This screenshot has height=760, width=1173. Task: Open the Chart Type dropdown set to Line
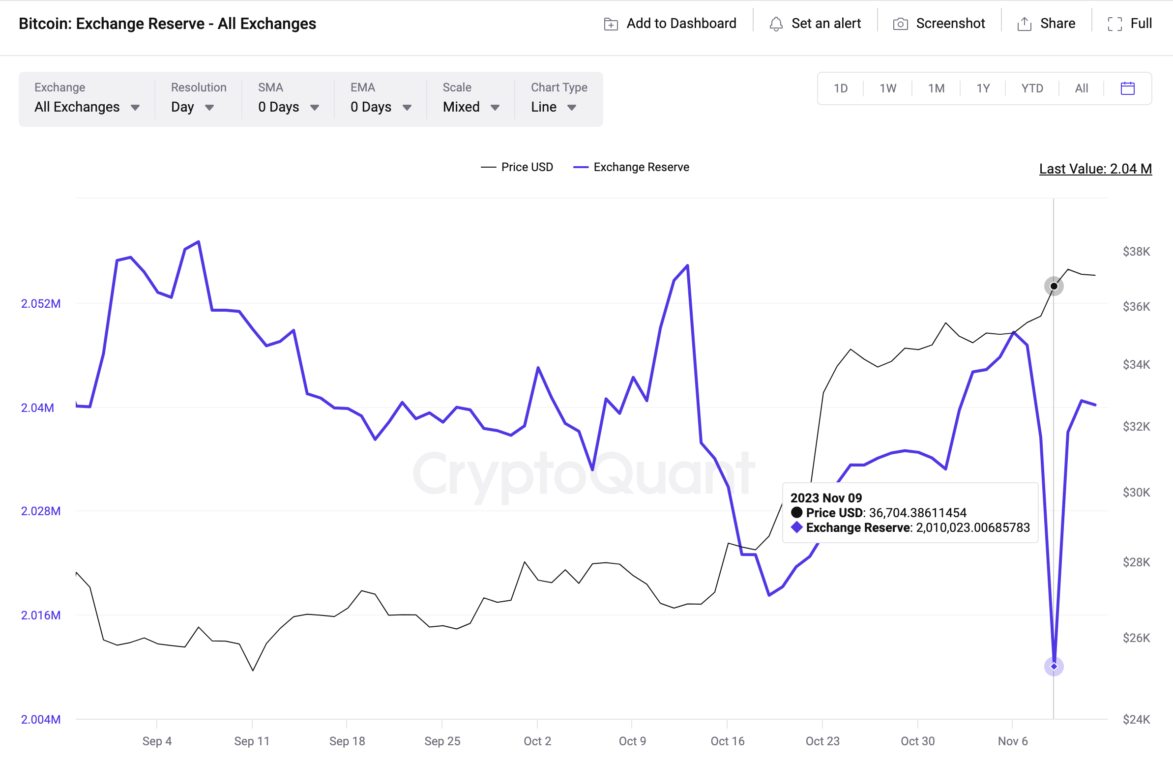coord(559,99)
